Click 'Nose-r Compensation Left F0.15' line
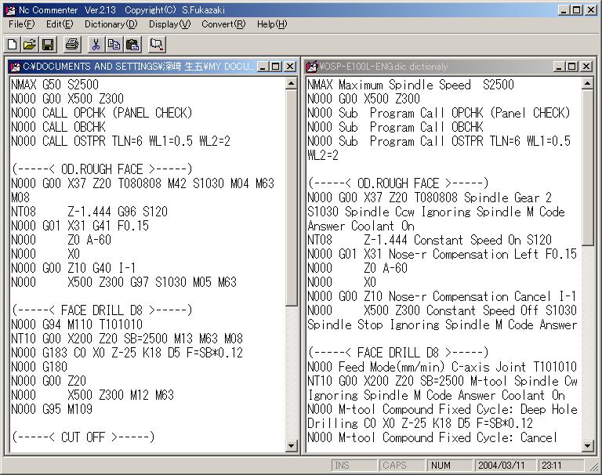This screenshot has height=475, width=602. 442,254
